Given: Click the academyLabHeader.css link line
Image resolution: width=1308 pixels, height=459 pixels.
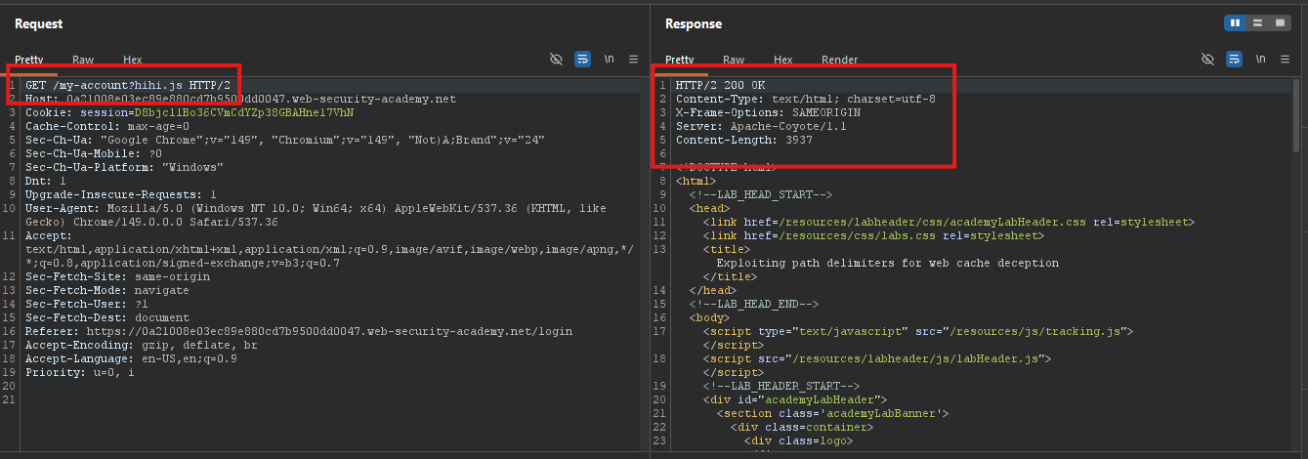Looking at the screenshot, I should [x=948, y=222].
